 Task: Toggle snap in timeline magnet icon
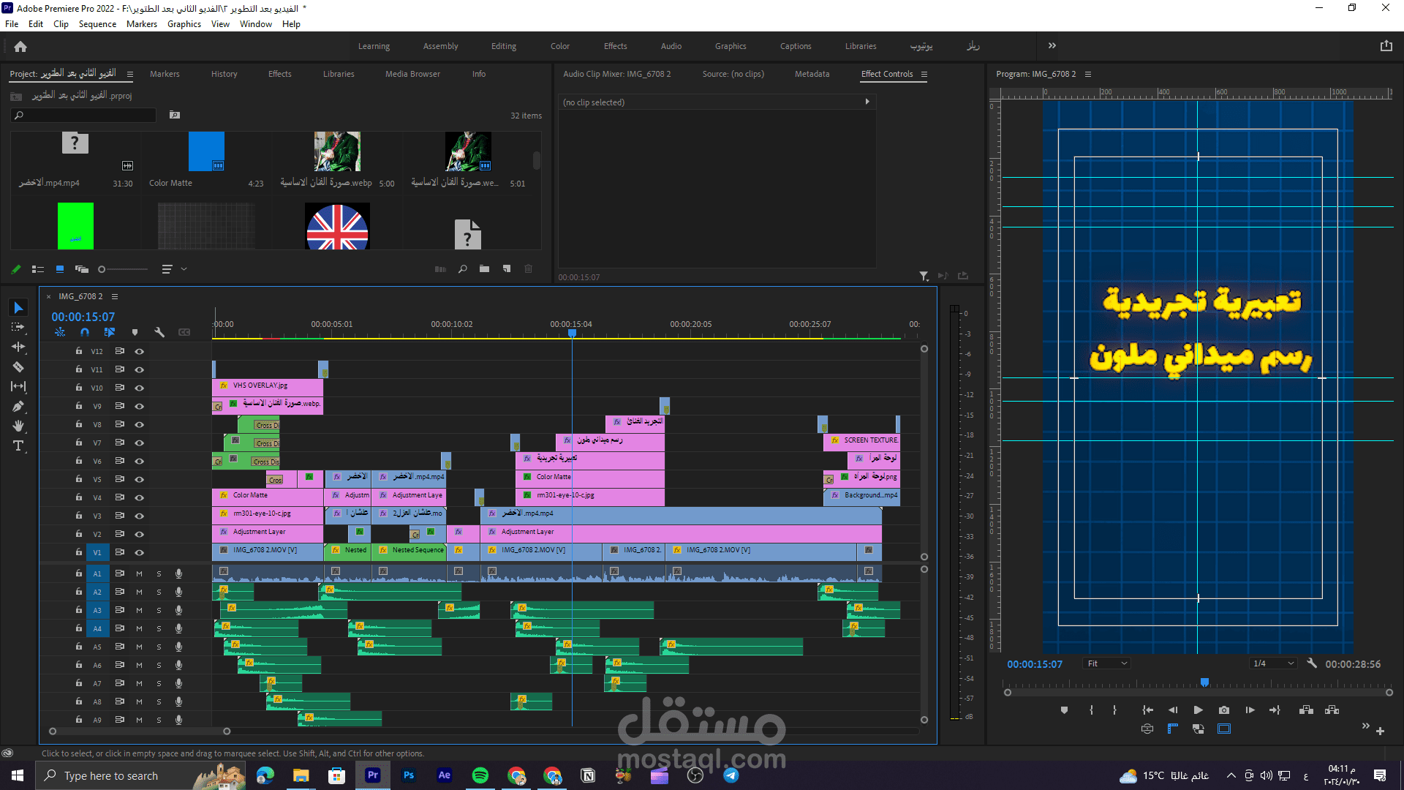click(x=85, y=332)
